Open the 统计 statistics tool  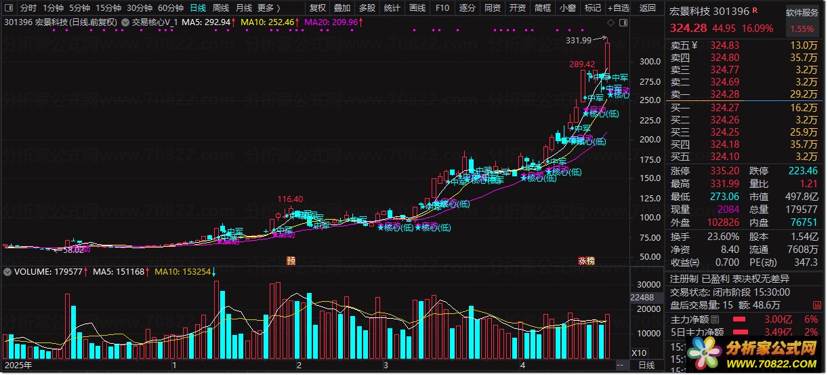point(392,8)
